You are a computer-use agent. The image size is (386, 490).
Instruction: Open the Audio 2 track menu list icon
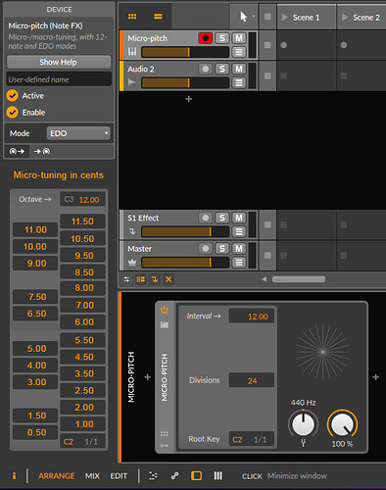[239, 82]
